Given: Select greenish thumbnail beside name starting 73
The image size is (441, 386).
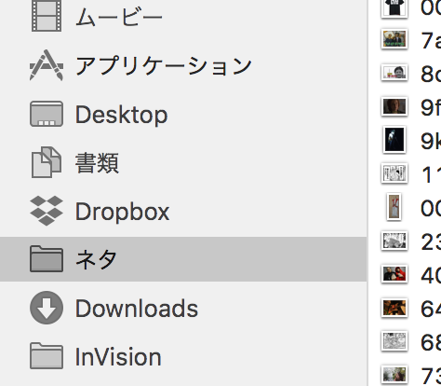Looking at the screenshot, I should pos(394,375).
